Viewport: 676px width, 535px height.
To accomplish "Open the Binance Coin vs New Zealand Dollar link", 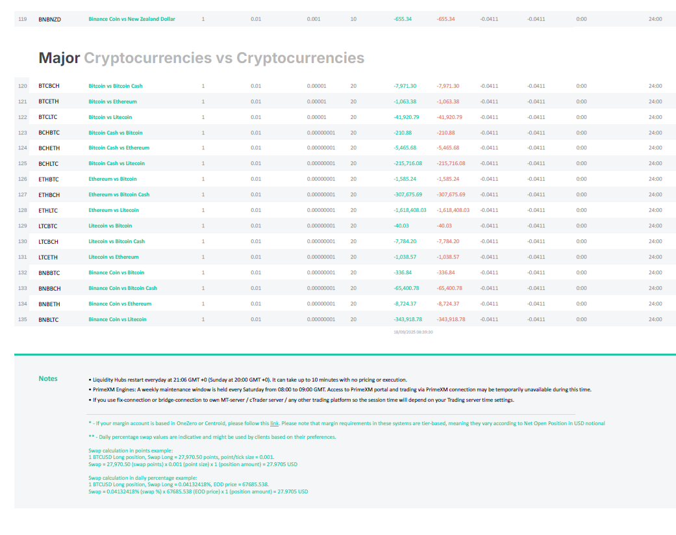I will point(131,19).
